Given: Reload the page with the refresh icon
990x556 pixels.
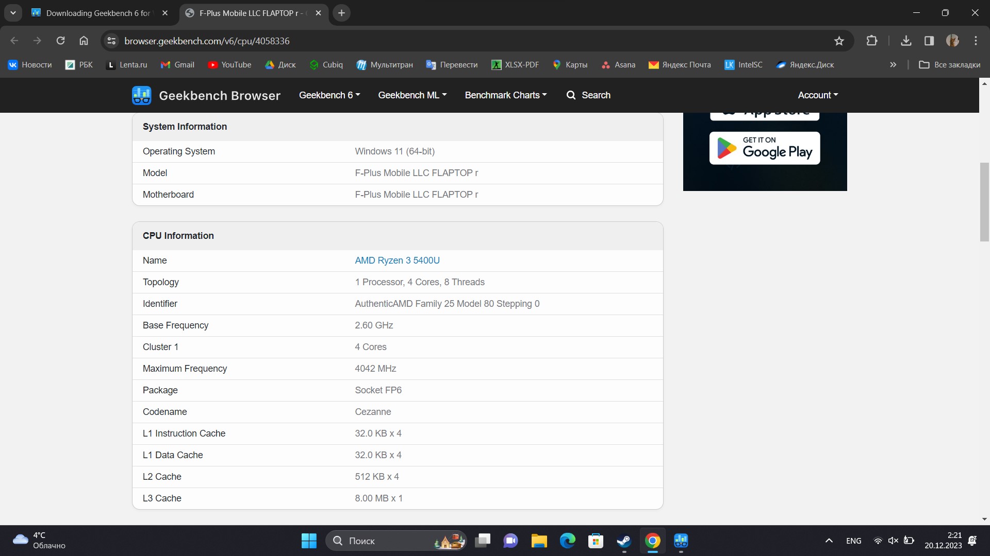Looking at the screenshot, I should [60, 41].
